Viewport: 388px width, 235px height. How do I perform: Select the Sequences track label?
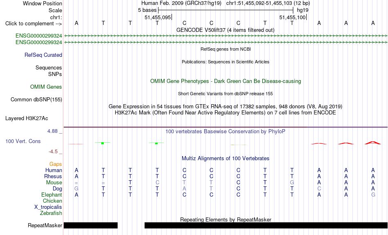[x=49, y=67]
